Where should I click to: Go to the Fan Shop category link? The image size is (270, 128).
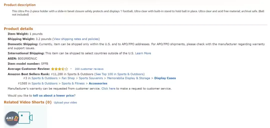coord(68,78)
